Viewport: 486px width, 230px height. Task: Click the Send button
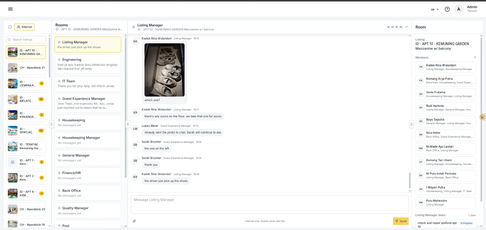401,221
